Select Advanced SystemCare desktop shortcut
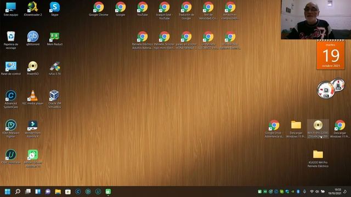The image size is (351, 197). tap(11, 100)
